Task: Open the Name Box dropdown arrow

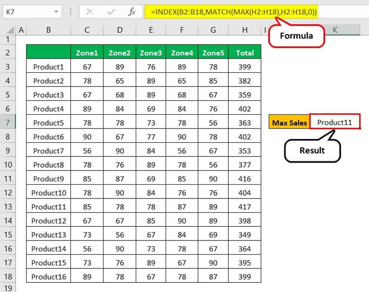Action: coord(56,11)
